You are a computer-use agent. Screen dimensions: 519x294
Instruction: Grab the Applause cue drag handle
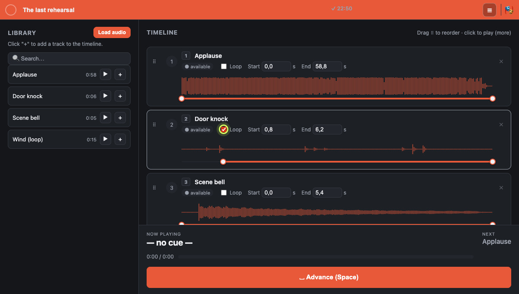tap(154, 61)
